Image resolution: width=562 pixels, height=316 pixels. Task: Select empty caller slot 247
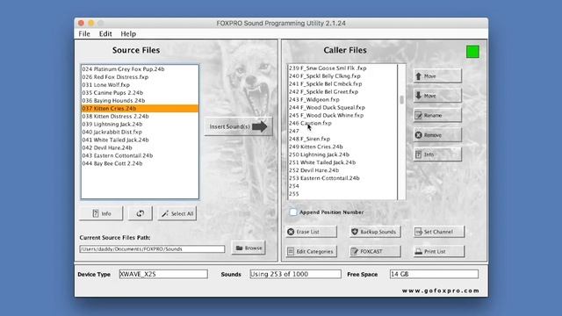[x=342, y=131]
